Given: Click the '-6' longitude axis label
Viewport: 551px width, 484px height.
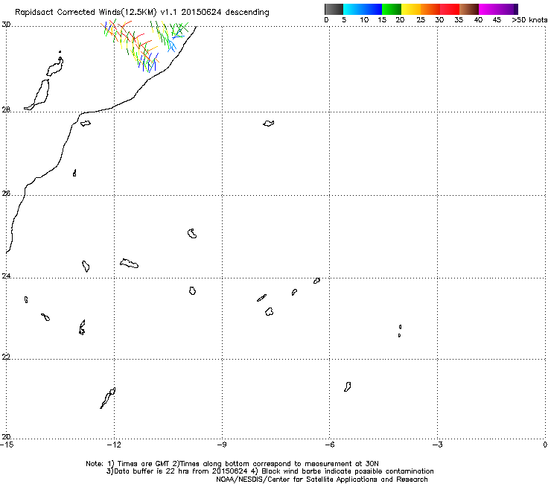Looking at the screenshot, I should point(329,445).
